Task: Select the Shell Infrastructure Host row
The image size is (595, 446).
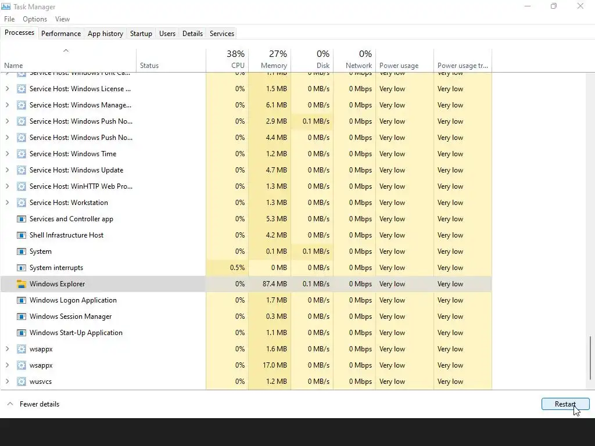Action: [x=246, y=235]
